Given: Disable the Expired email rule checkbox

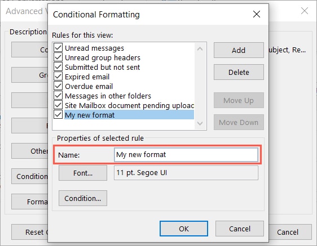Looking at the screenshot, I should tap(58, 77).
